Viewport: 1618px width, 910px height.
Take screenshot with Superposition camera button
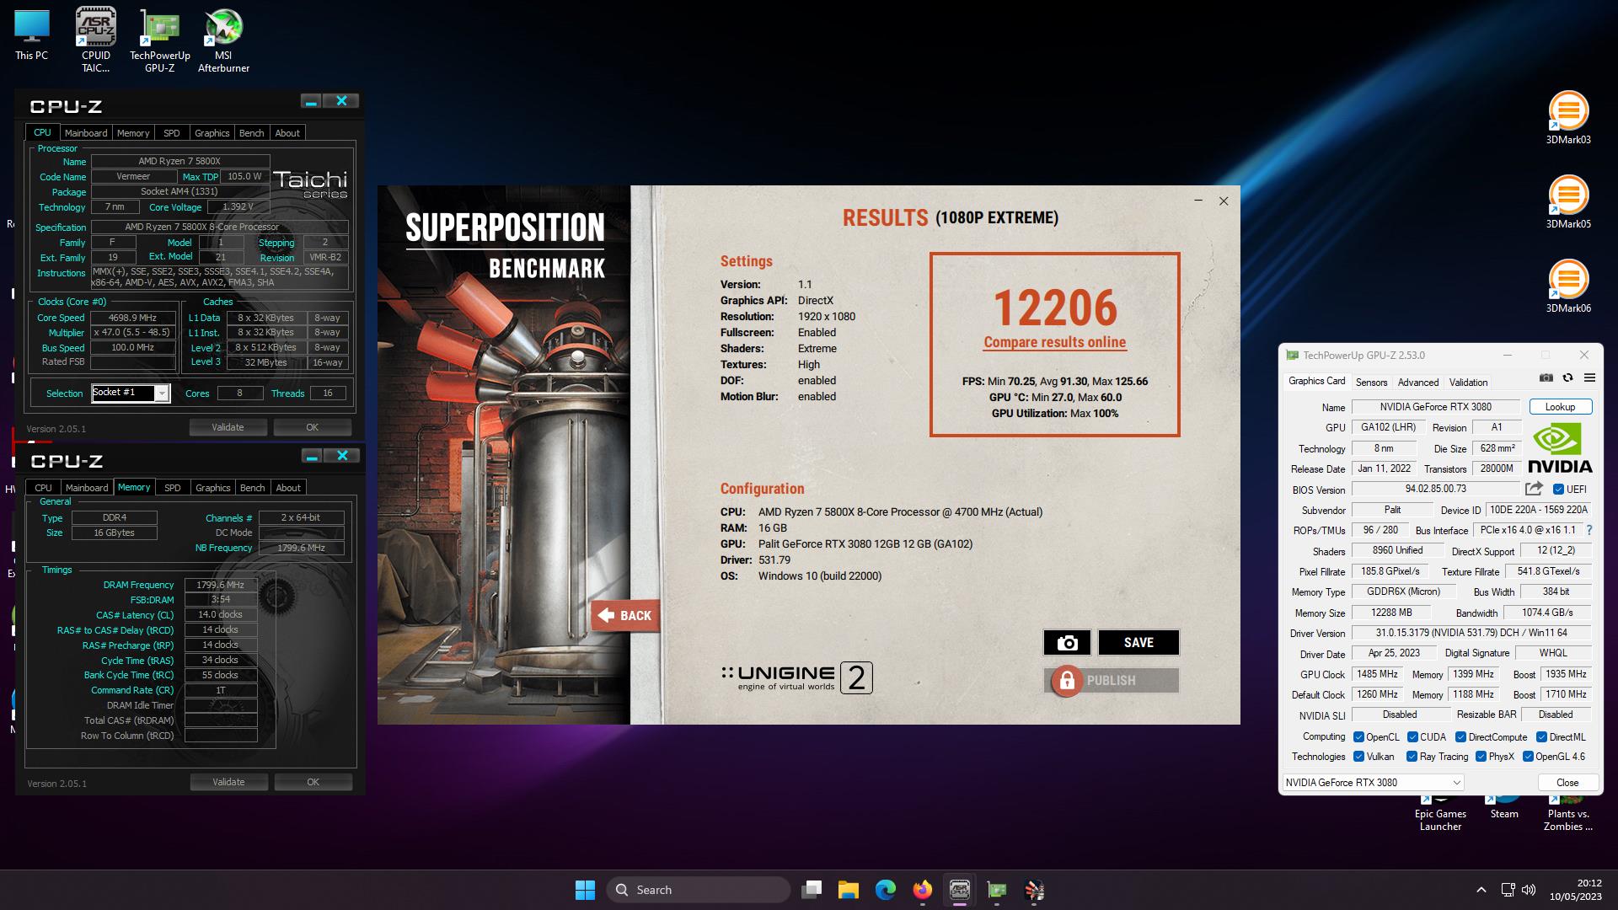point(1067,643)
